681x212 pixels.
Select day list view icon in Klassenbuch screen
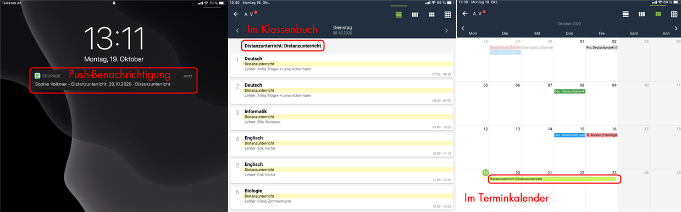pyautogui.click(x=398, y=14)
